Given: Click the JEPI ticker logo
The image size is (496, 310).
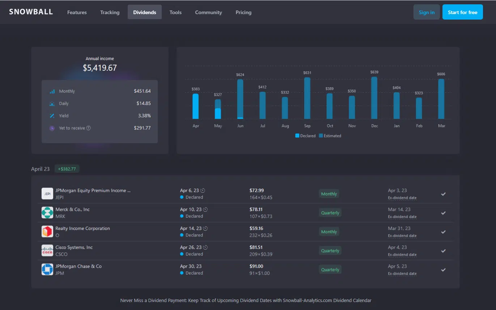Looking at the screenshot, I should click(47, 194).
